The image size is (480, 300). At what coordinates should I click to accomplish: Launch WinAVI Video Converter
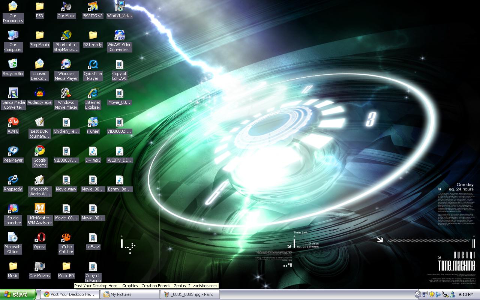pos(119,41)
